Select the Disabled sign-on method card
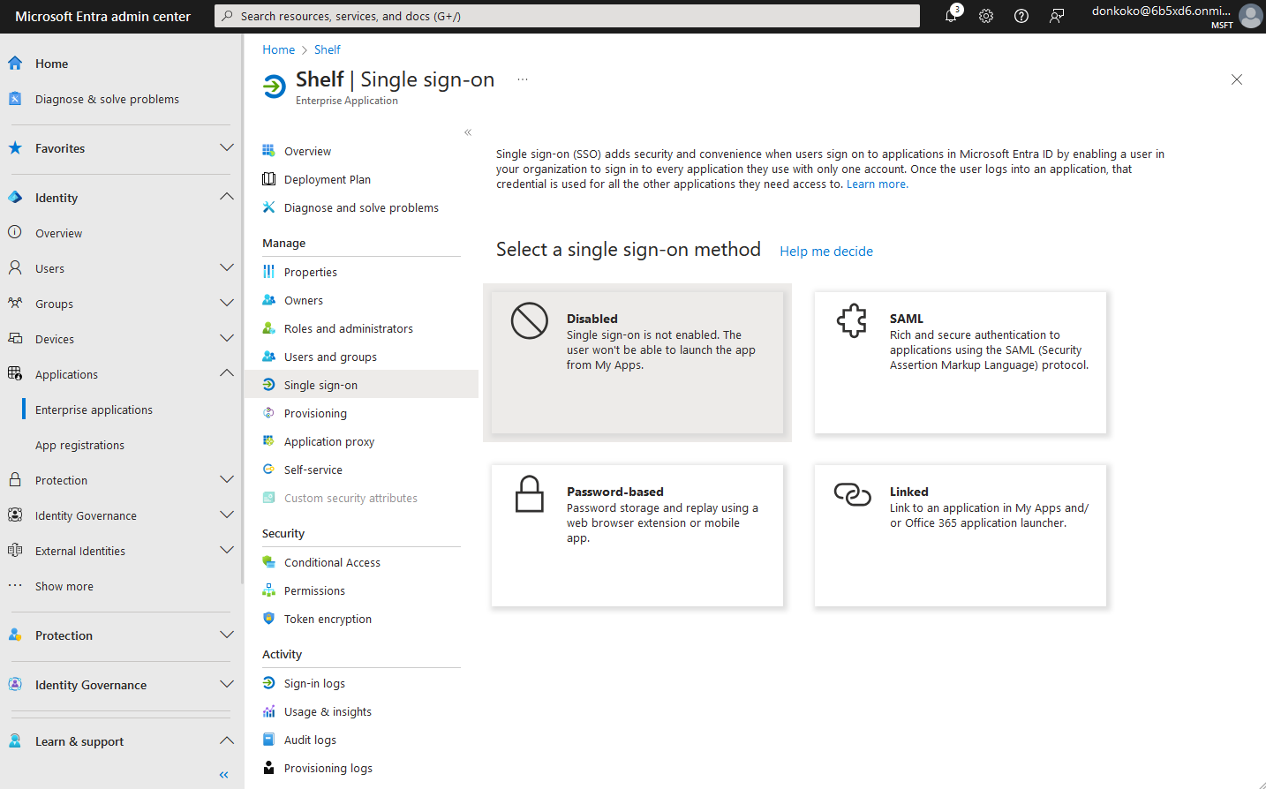 pyautogui.click(x=637, y=363)
